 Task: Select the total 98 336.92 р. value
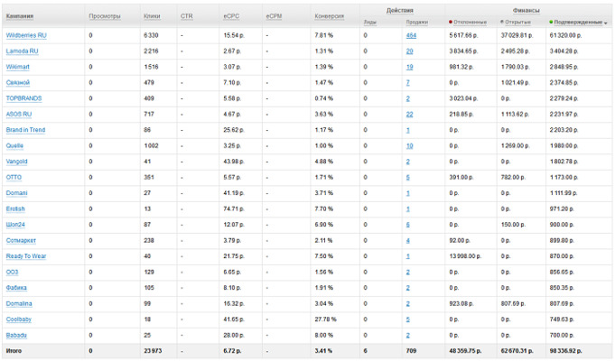(x=565, y=351)
